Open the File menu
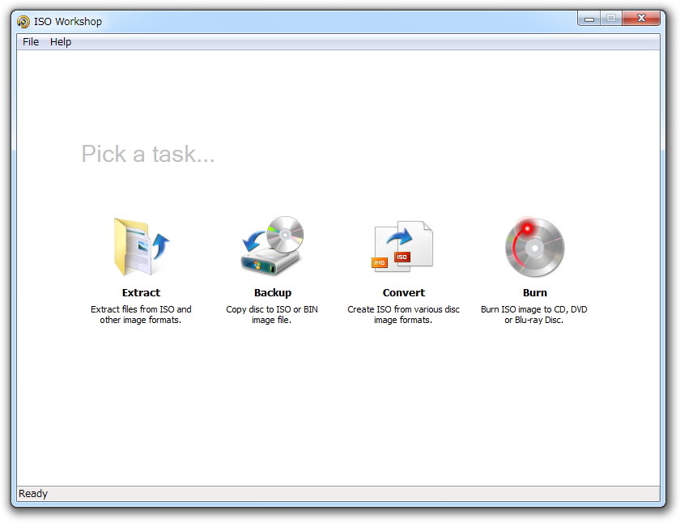This screenshot has height=523, width=680. click(x=30, y=41)
